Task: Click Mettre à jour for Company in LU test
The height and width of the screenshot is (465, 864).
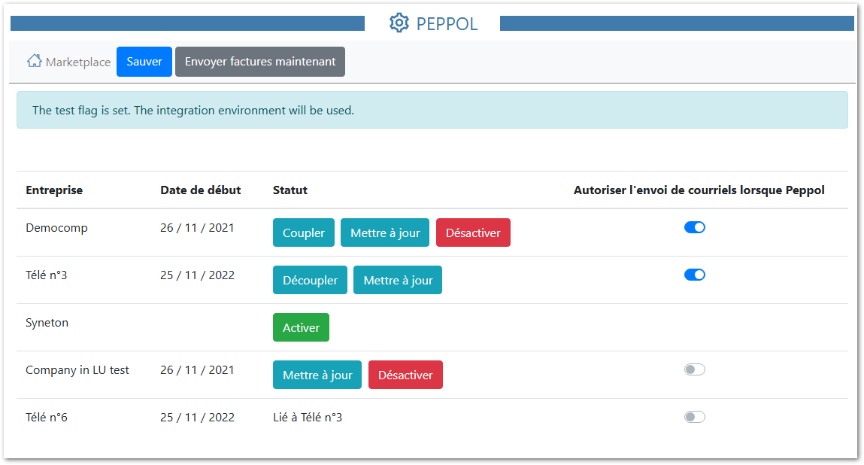Action: [317, 374]
